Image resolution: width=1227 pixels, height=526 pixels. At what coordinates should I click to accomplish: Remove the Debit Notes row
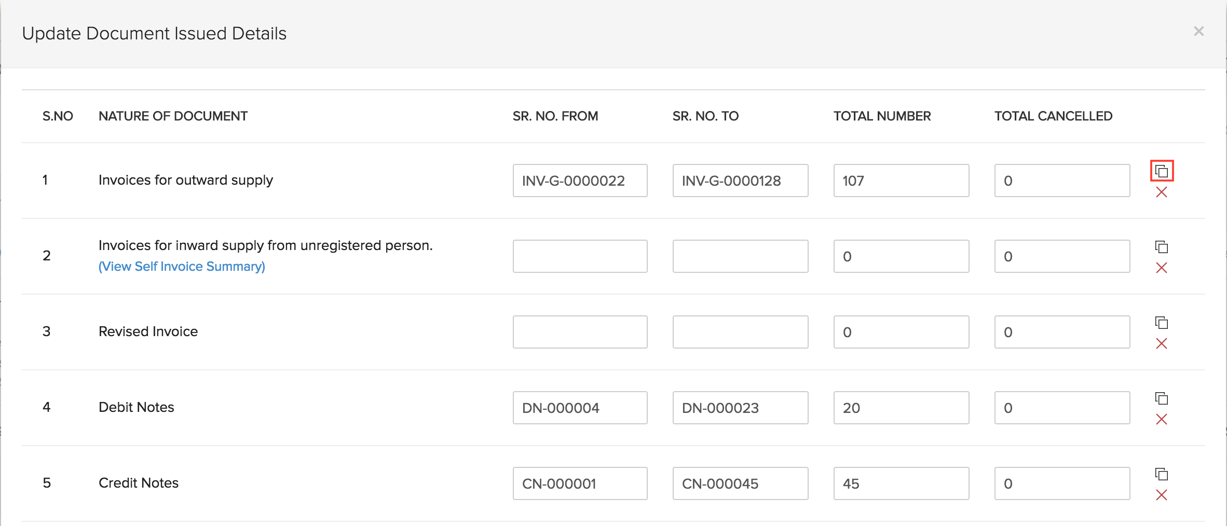pos(1162,420)
